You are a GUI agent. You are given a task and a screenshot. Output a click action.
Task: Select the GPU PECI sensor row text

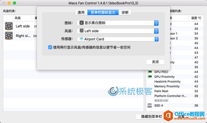161,72
